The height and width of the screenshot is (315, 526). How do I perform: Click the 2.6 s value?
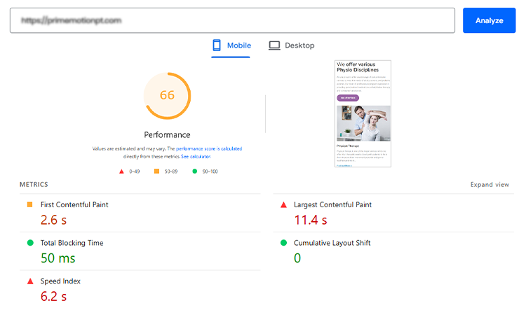[54, 220]
